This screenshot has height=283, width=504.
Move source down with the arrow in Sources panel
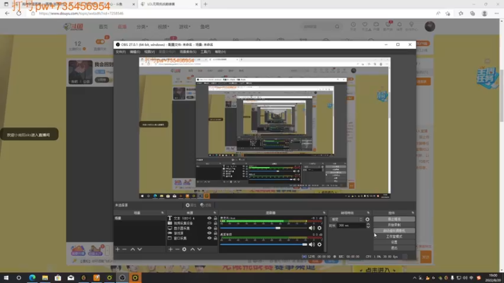pos(199,249)
